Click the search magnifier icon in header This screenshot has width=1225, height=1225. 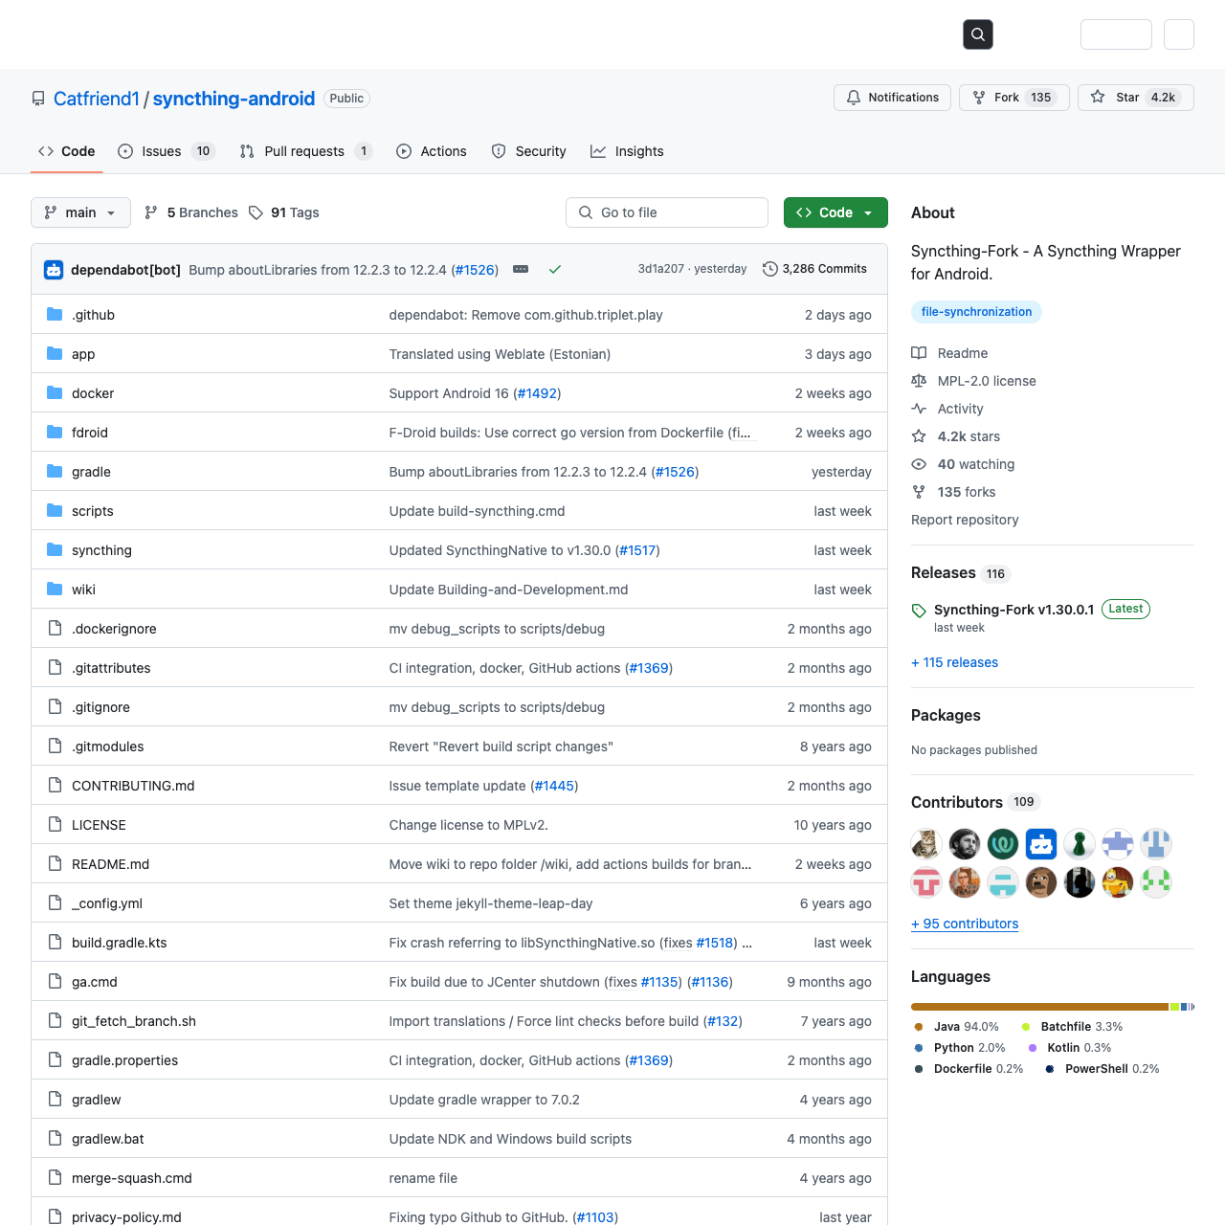(978, 34)
